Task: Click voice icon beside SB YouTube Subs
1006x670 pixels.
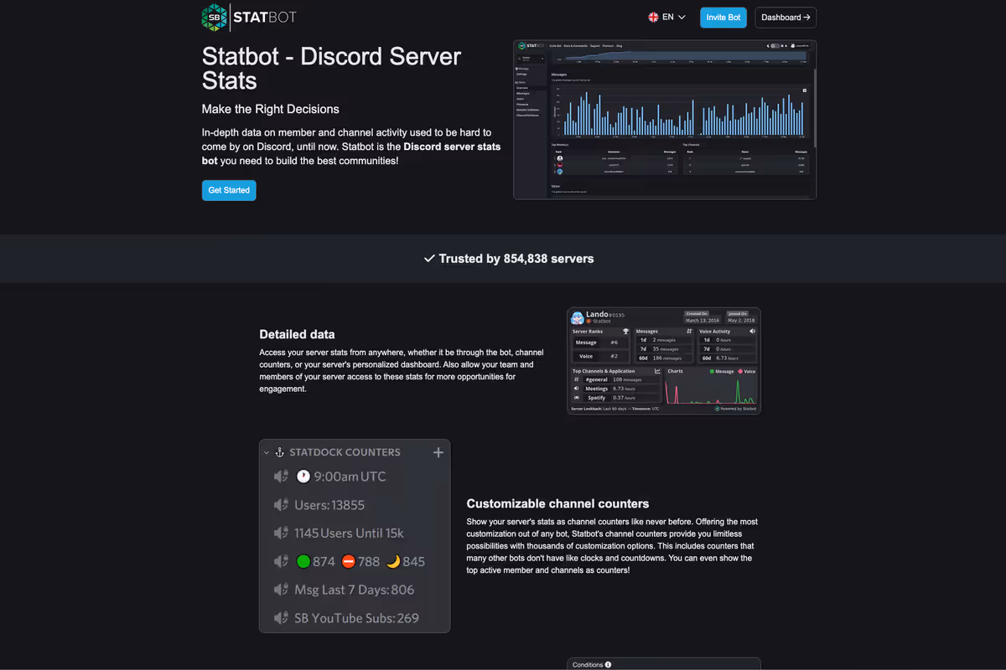Action: 281,618
